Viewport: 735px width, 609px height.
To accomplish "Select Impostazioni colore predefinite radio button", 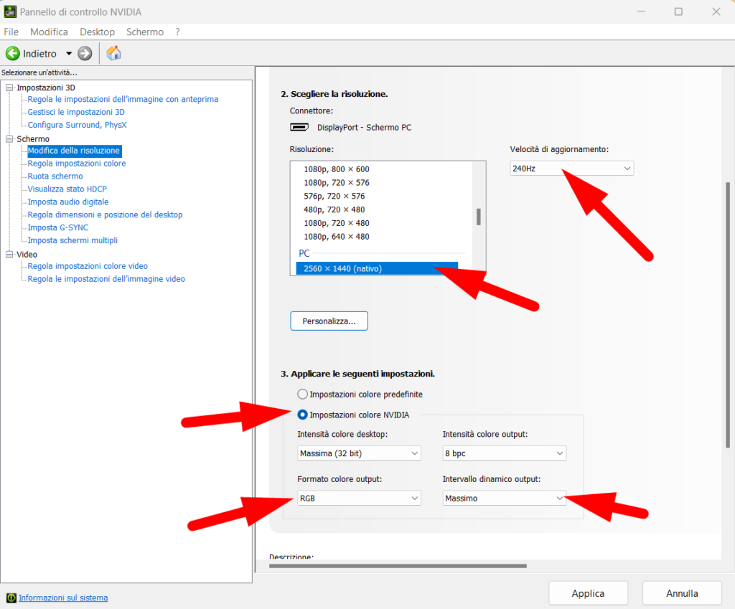I will click(302, 394).
